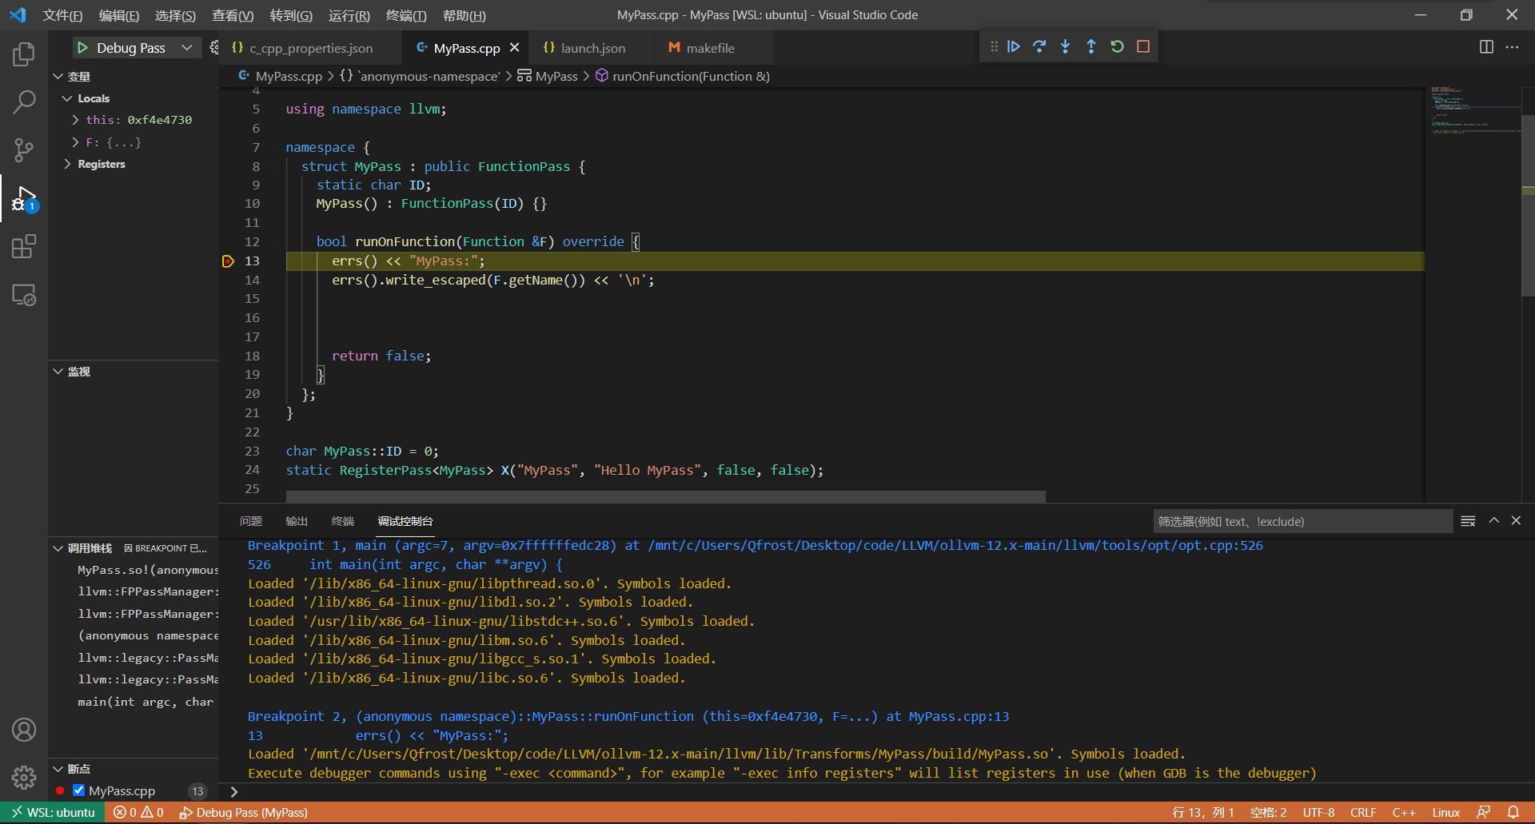Viewport: 1535px width, 824px height.
Task: Split the editor to the right
Action: (x=1486, y=47)
